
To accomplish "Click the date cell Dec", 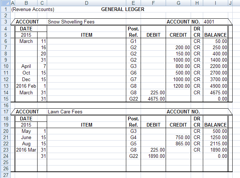I will [x=26, y=79].
